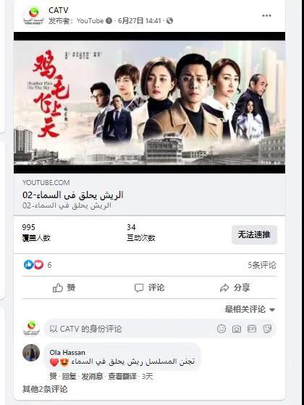Click Ola Hassan's profile picture

pyautogui.click(x=31, y=352)
